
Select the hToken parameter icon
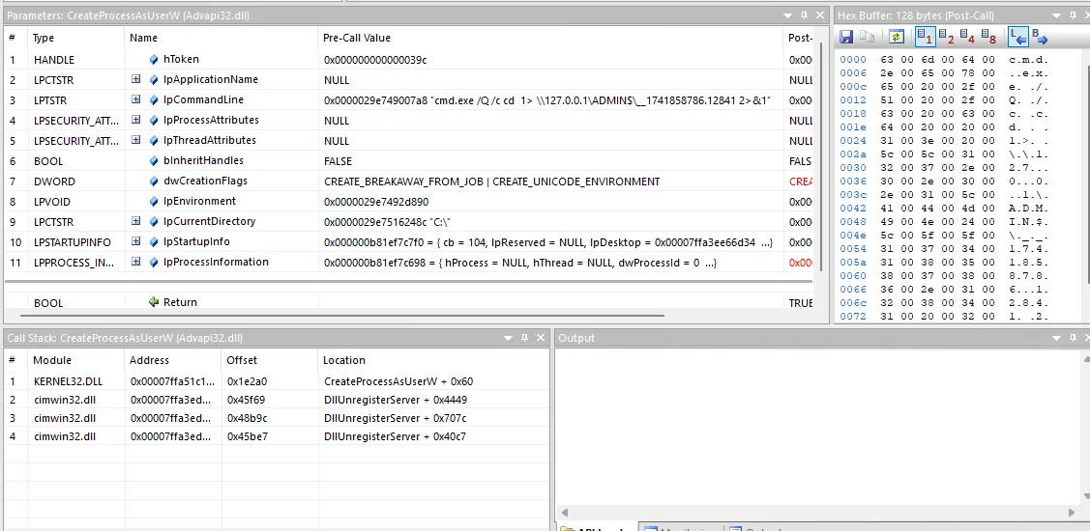(x=154, y=60)
